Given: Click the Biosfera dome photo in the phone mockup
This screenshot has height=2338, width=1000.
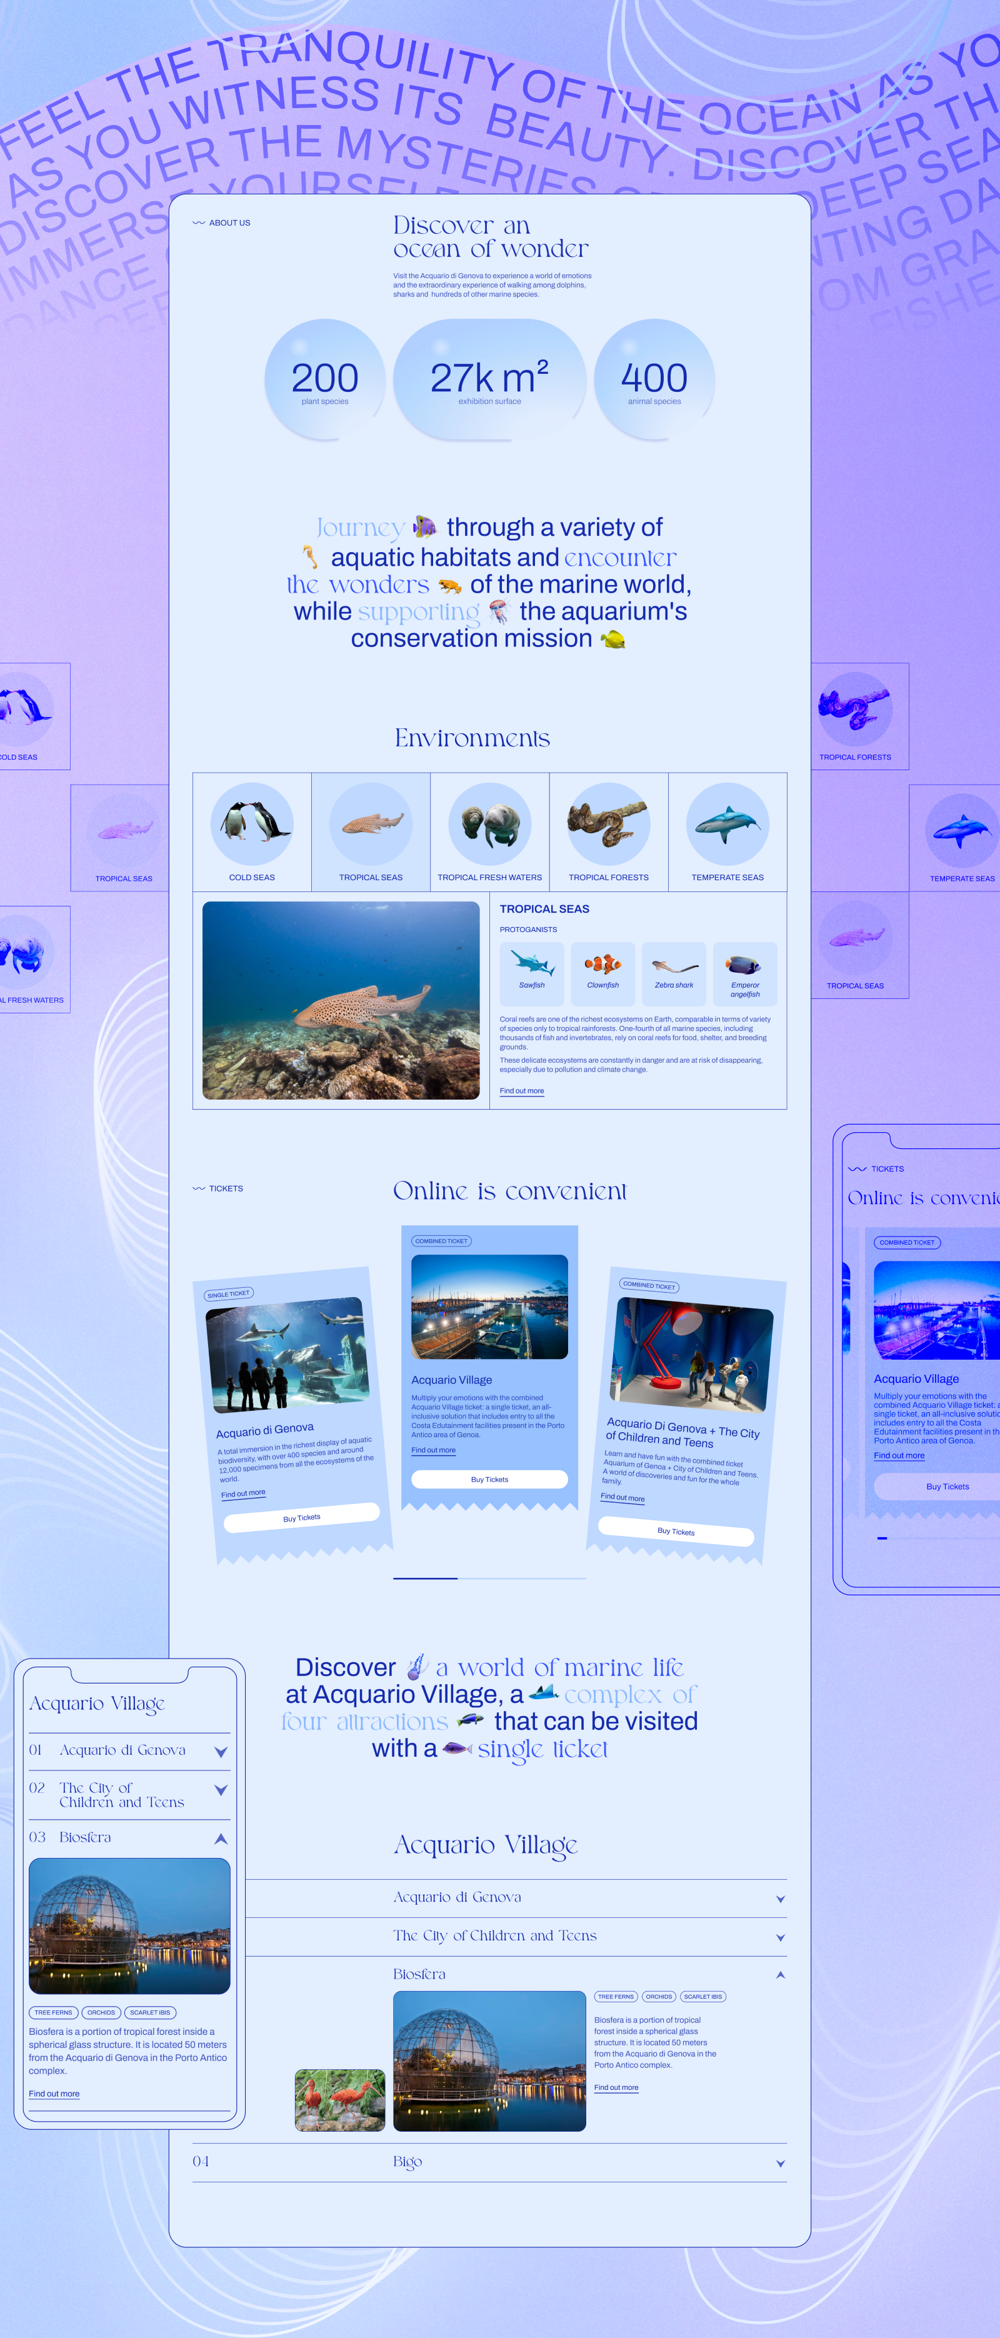Looking at the screenshot, I should [x=130, y=1926].
